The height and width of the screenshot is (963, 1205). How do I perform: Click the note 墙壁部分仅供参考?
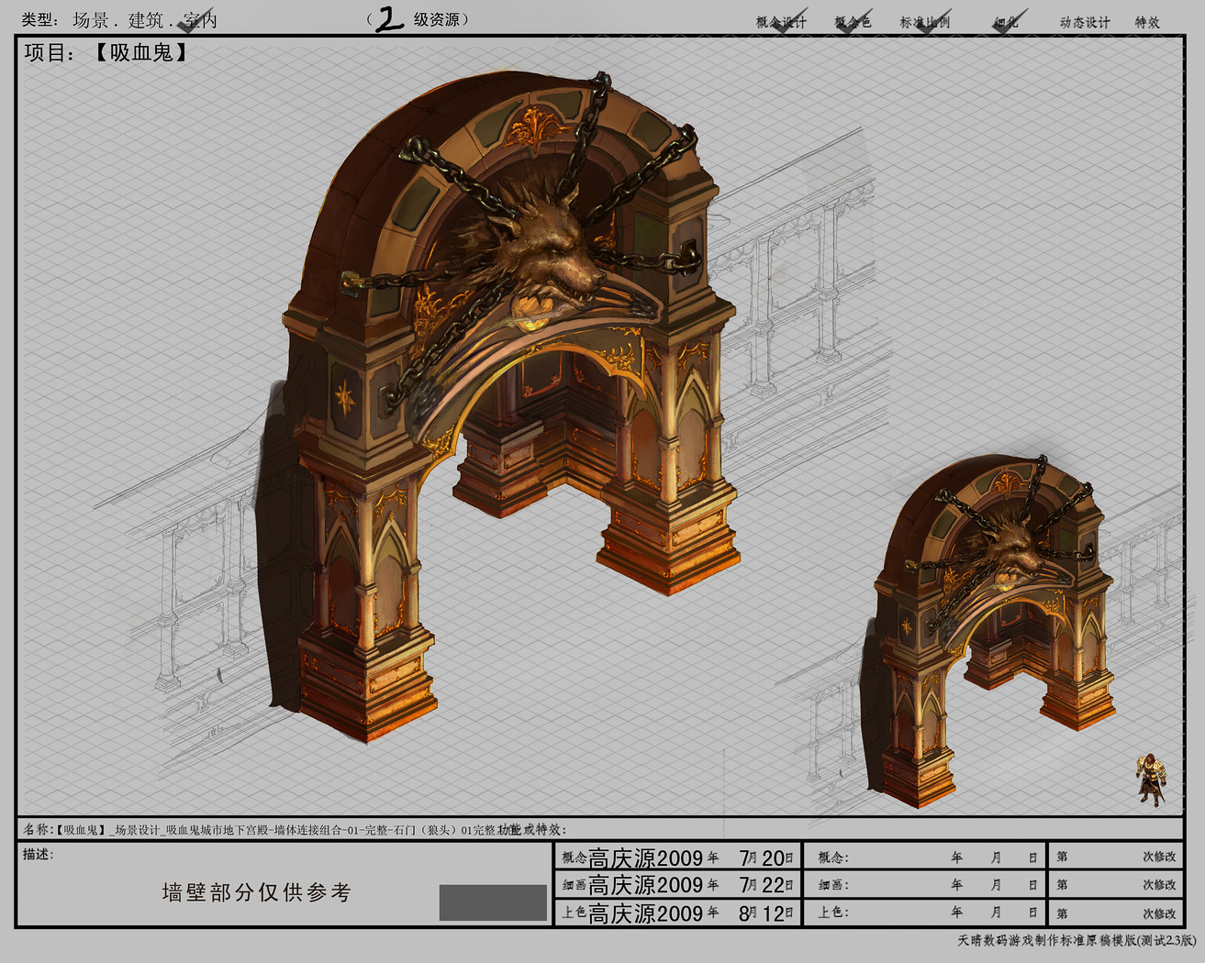click(x=257, y=892)
